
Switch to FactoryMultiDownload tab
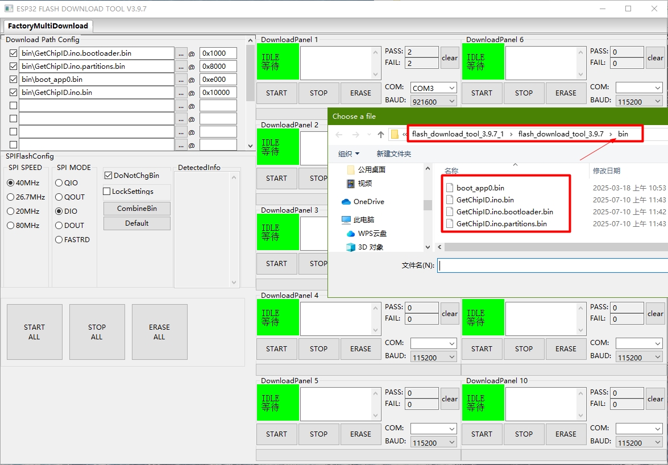pyautogui.click(x=48, y=26)
